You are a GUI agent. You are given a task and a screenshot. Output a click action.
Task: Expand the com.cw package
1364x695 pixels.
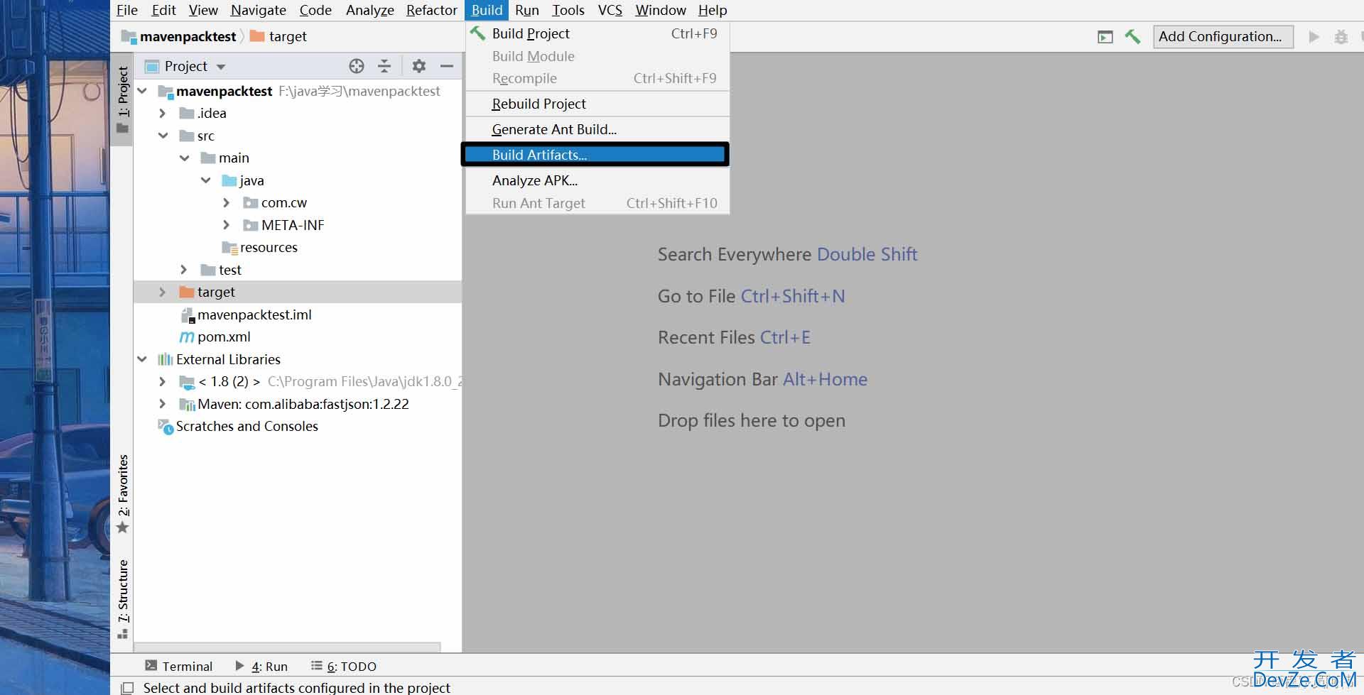tap(227, 202)
